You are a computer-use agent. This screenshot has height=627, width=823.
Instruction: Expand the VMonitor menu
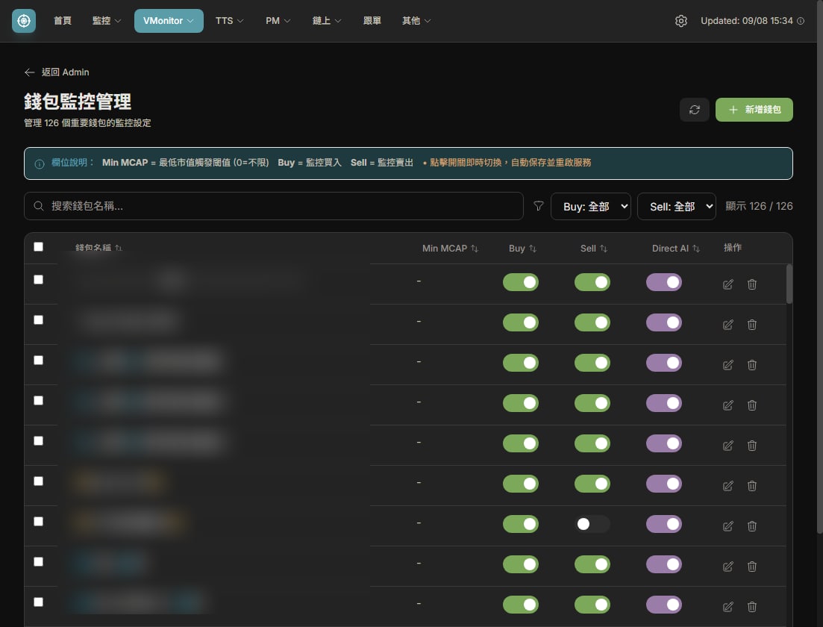(169, 20)
